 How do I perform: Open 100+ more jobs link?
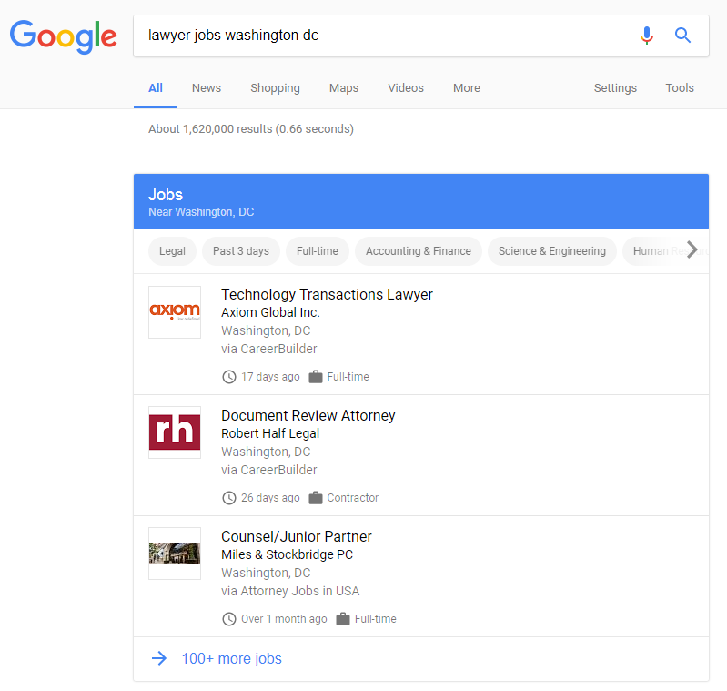[x=231, y=658]
